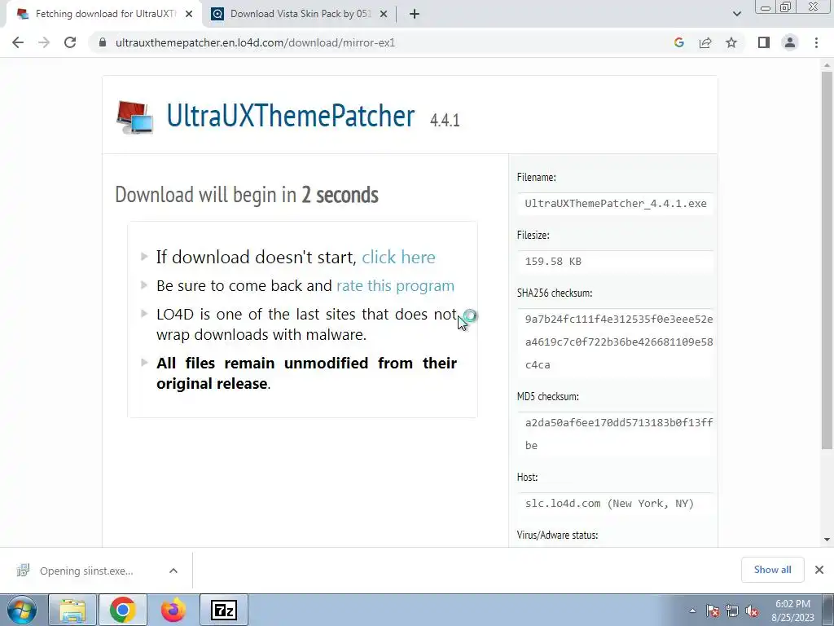Close the downloads bar
The height and width of the screenshot is (626, 834).
click(x=819, y=570)
